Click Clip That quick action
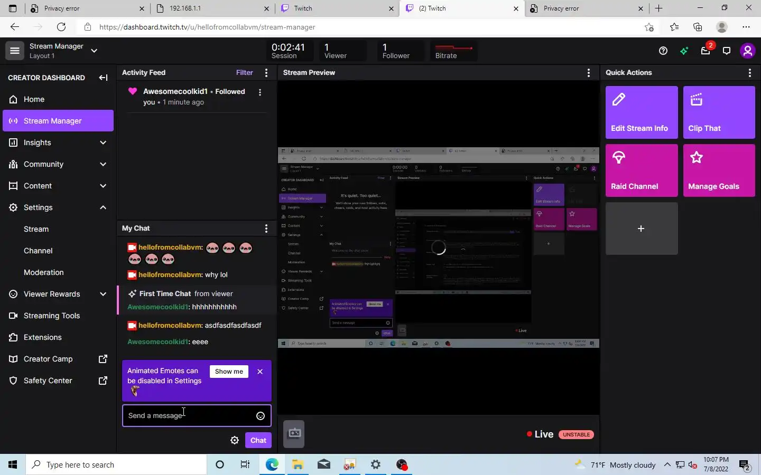 pos(719,112)
